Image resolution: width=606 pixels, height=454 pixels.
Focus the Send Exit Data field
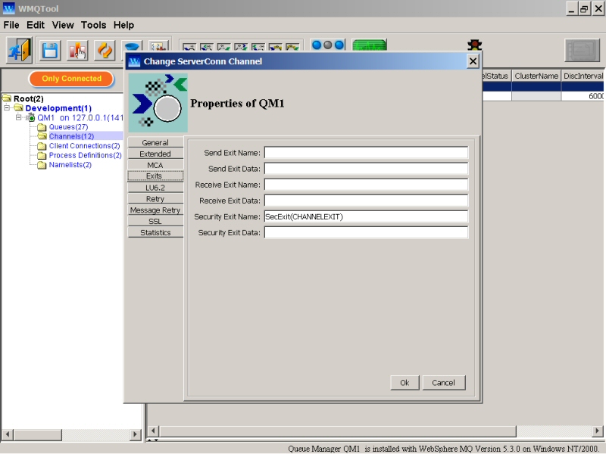(366, 169)
